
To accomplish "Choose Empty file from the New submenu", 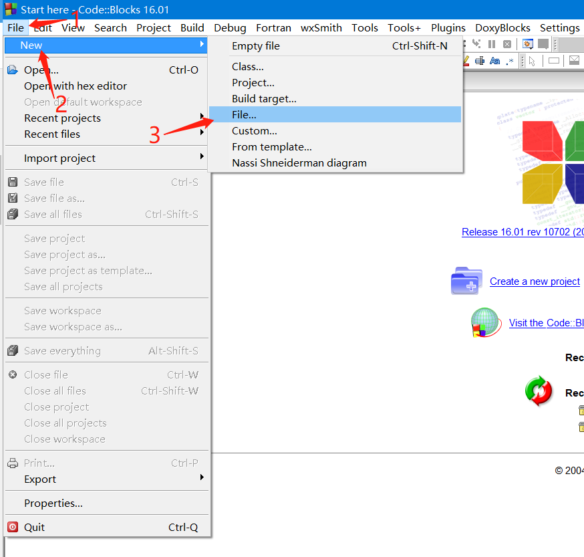I will point(335,46).
